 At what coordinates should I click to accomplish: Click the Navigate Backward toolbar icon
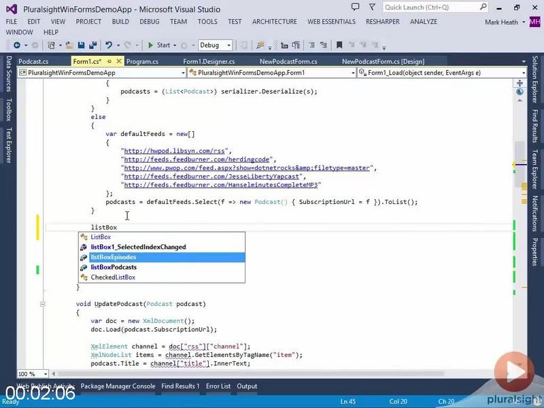[x=16, y=45]
